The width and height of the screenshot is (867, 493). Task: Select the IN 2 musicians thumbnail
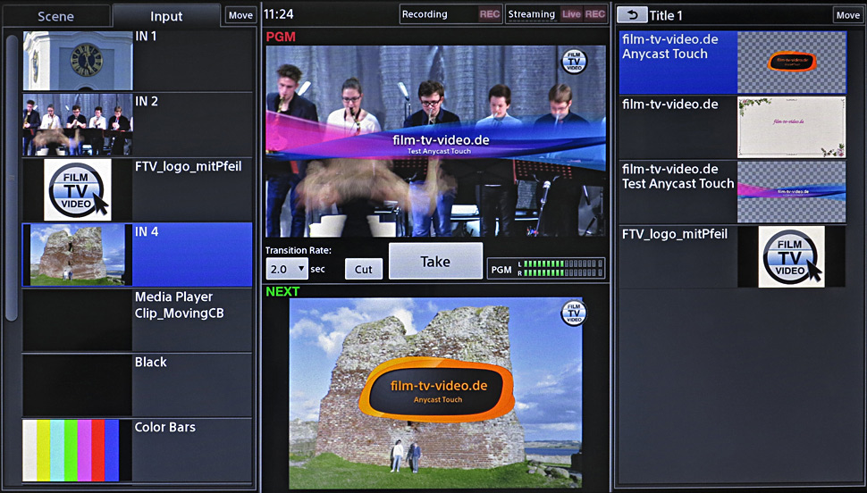77,126
